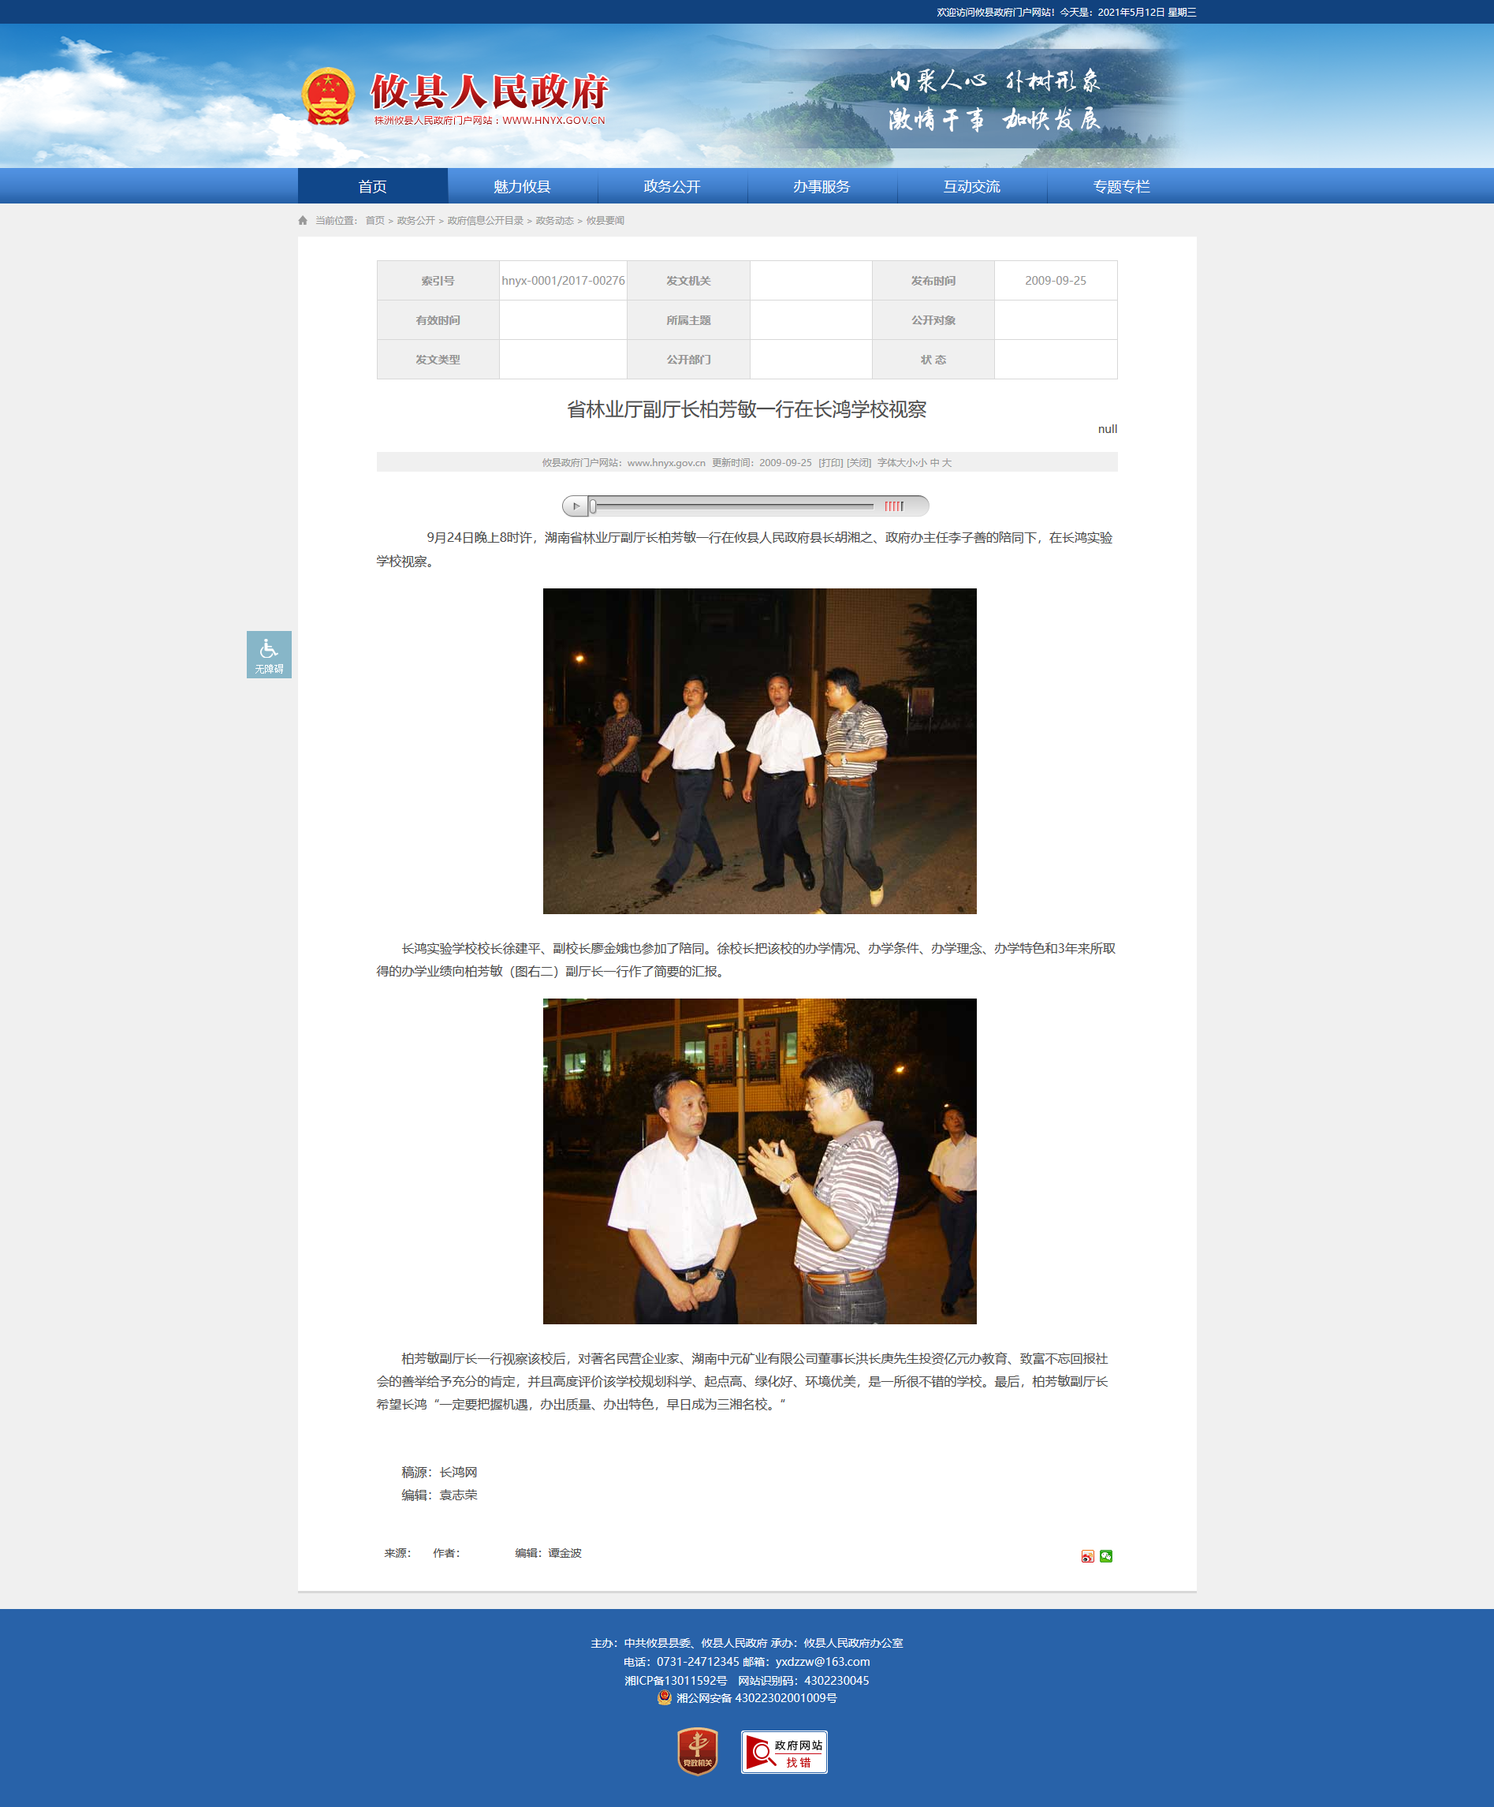Share article to Sina Weibo
The height and width of the screenshot is (1807, 1494).
coord(1087,1555)
